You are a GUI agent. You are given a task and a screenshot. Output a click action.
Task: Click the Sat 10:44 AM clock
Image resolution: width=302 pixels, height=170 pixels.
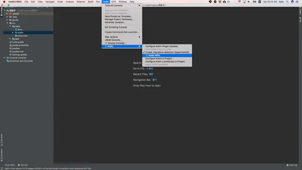(x=270, y=2)
